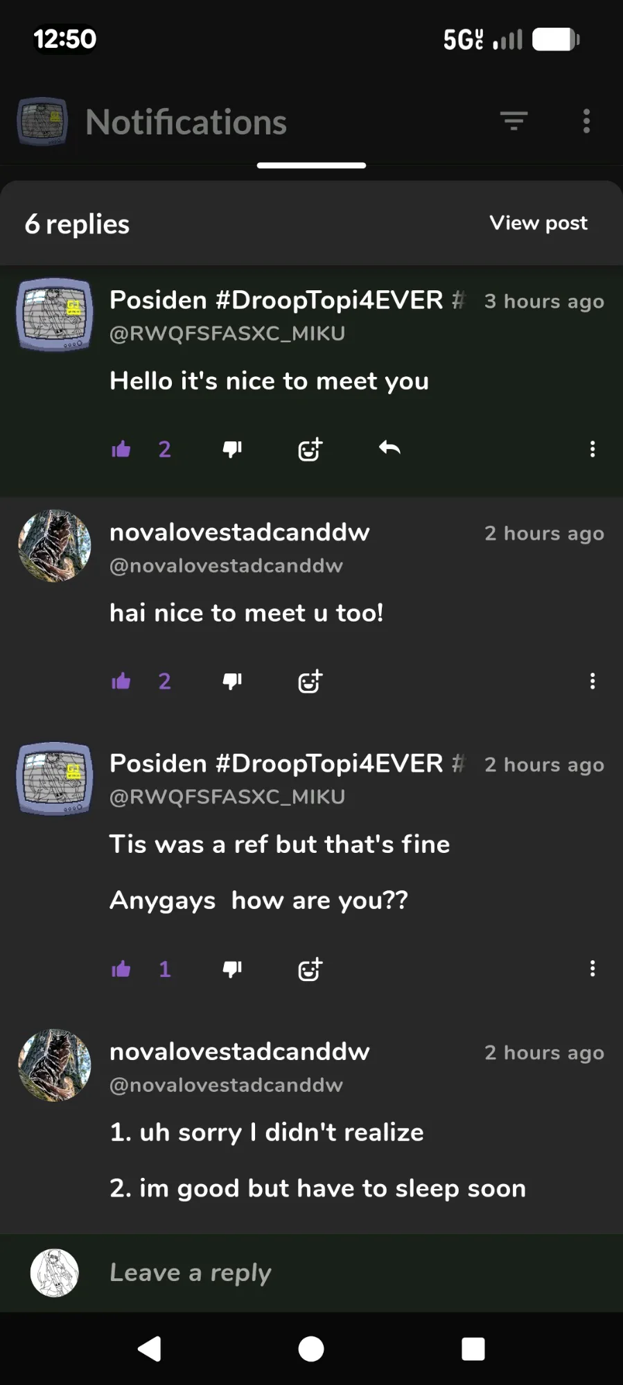623x1385 pixels.
Task: Dislike the "Tis was a ref" reply
Action: (232, 969)
